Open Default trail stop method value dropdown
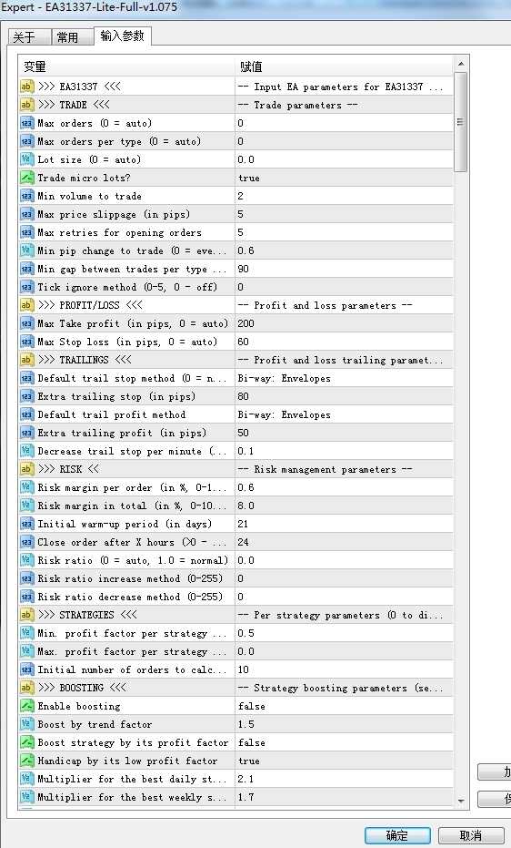Image resolution: width=511 pixels, height=848 pixels. click(x=344, y=379)
